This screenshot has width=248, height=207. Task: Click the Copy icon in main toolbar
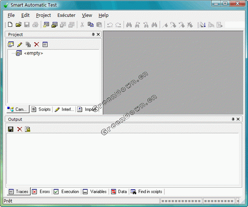(91, 25)
